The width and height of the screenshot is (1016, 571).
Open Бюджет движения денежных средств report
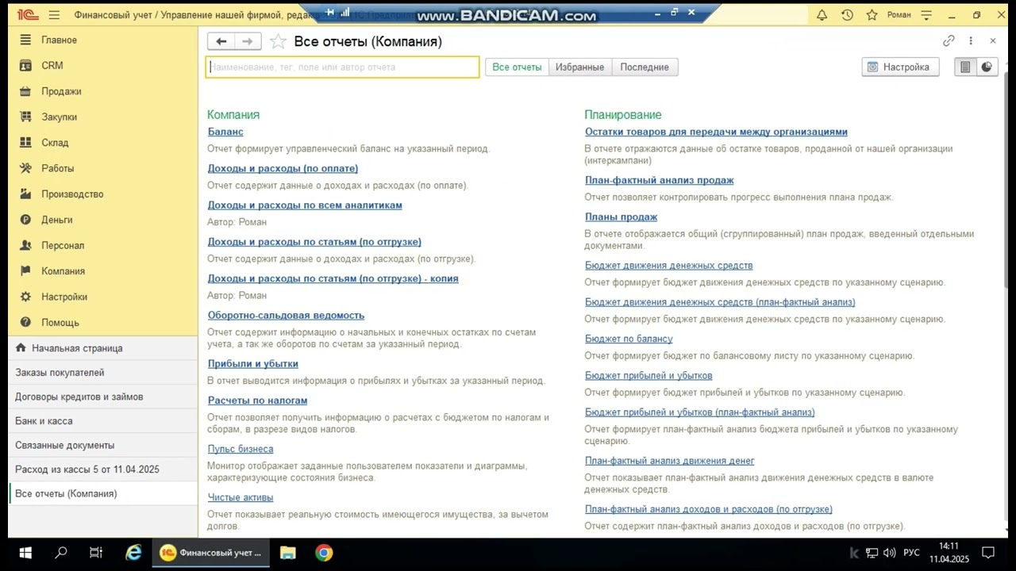tap(668, 266)
